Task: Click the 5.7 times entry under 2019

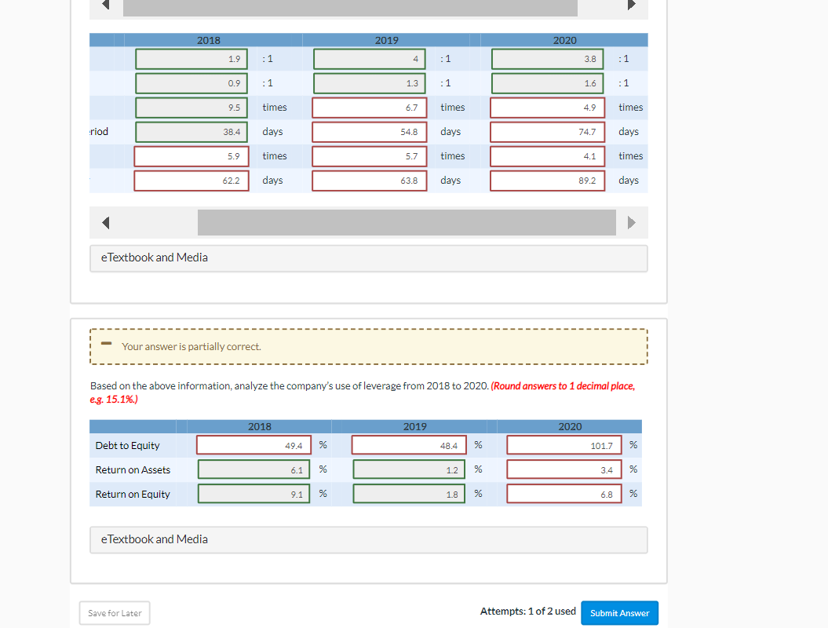Action: pos(369,155)
